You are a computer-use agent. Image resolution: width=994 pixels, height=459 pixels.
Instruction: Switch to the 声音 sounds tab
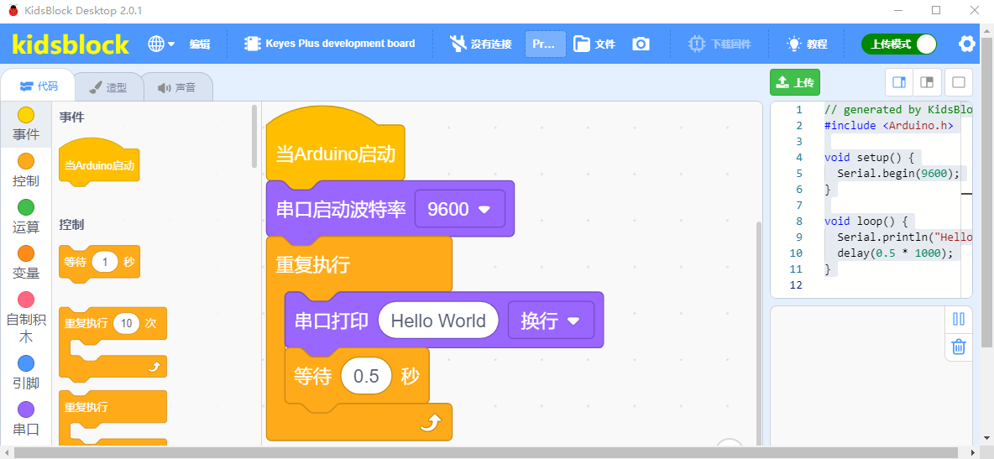click(x=176, y=87)
